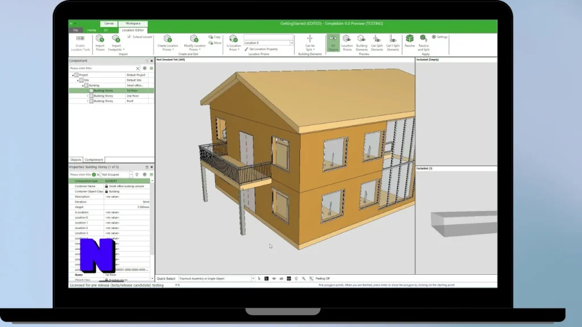Image resolution: width=582 pixels, height=327 pixels.
Task: Collapse the Building tree node
Action: coord(82,85)
